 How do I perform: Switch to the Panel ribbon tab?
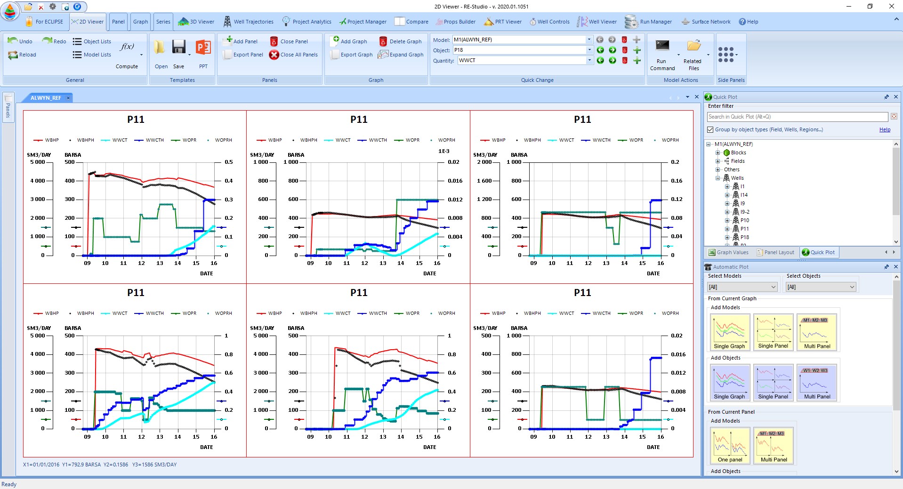pyautogui.click(x=118, y=22)
